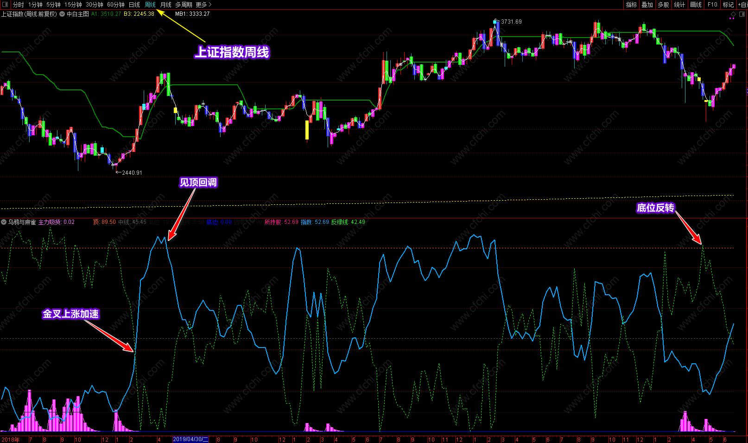Activate the 画线 drawing tools button

(x=696, y=5)
